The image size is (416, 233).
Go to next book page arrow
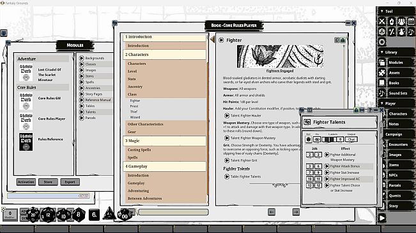point(296,212)
